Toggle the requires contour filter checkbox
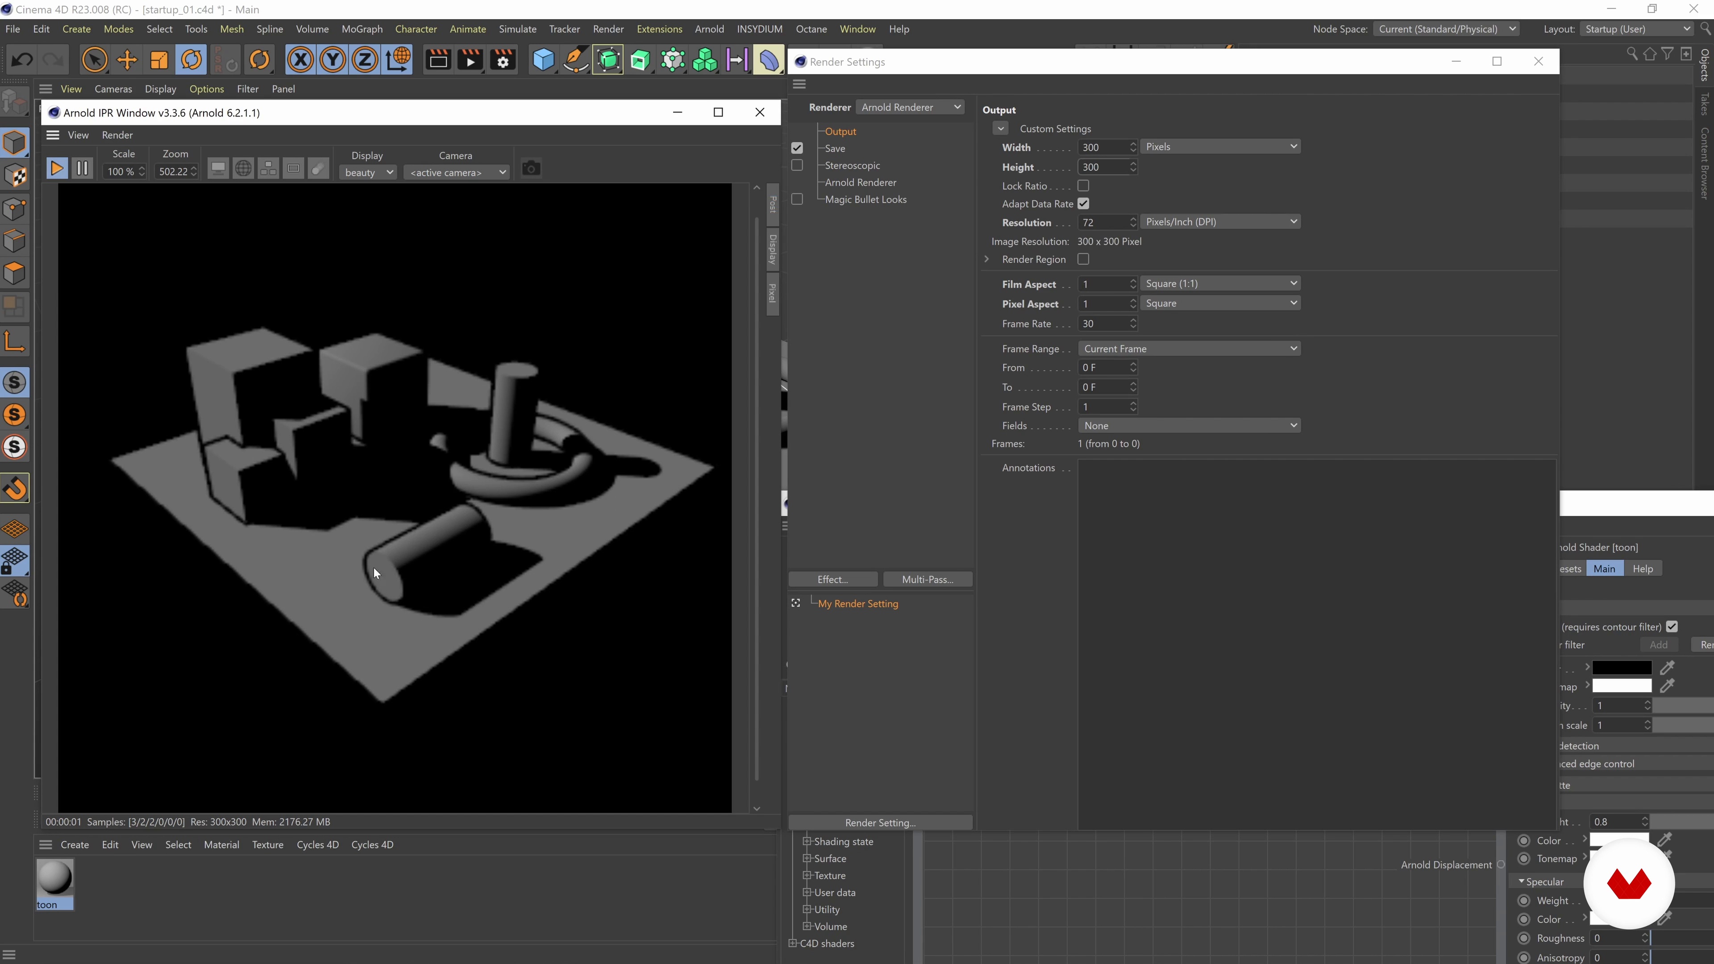Image resolution: width=1714 pixels, height=964 pixels. pos(1672,627)
